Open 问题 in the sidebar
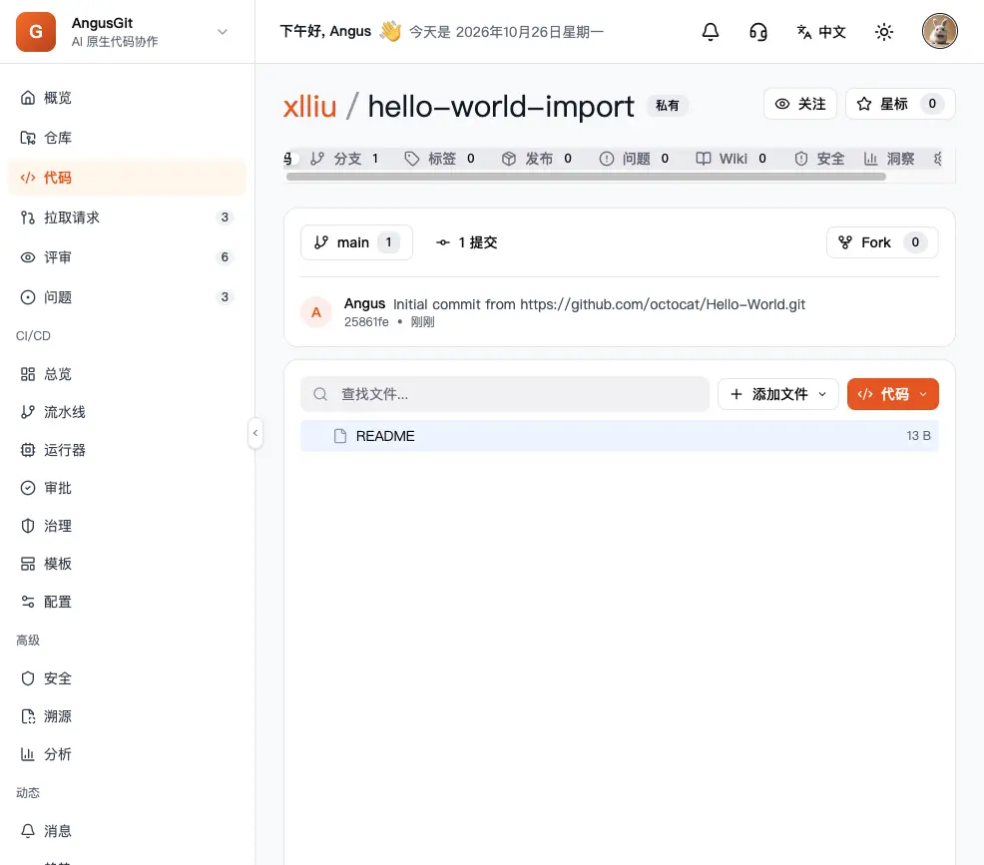The width and height of the screenshot is (984, 865). [x=127, y=297]
